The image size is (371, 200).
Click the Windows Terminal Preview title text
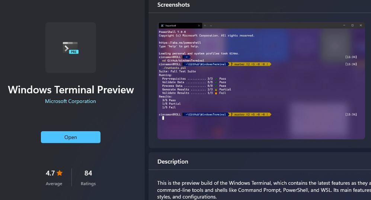coord(71,90)
